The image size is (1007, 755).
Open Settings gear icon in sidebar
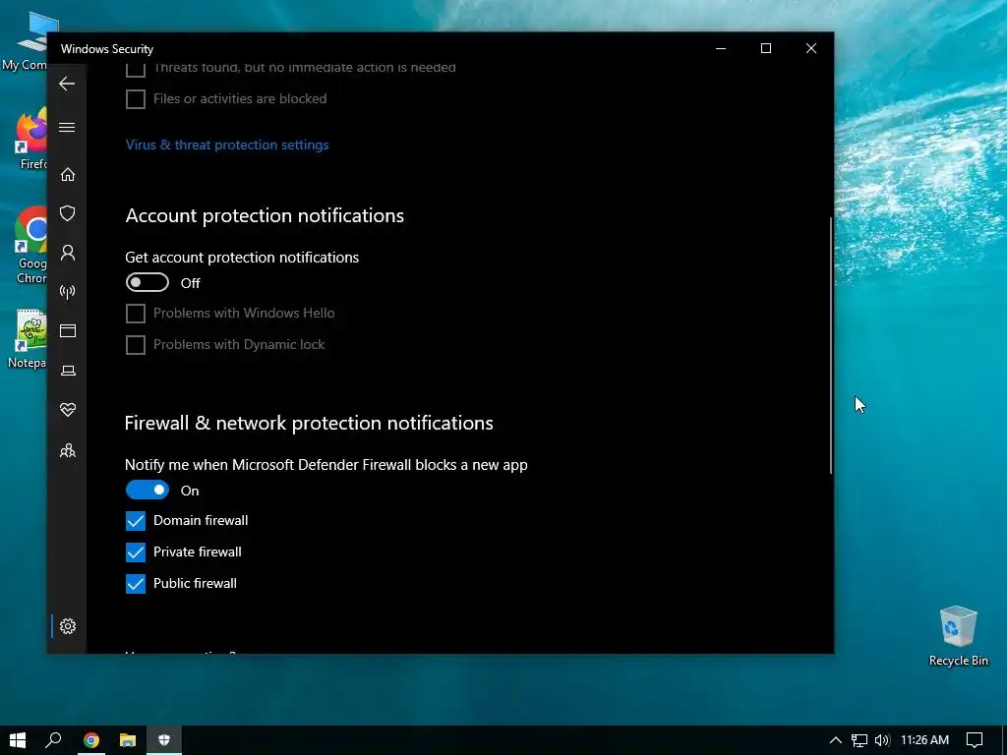click(x=68, y=626)
